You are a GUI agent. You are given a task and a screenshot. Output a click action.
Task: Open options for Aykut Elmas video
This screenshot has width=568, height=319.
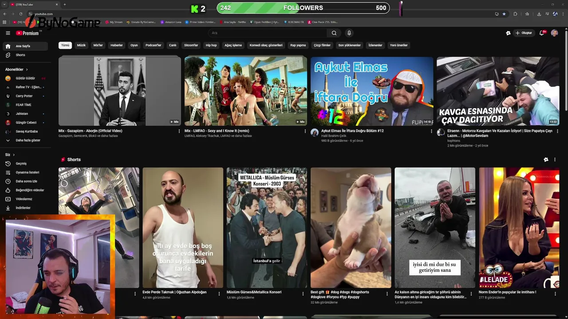click(431, 131)
